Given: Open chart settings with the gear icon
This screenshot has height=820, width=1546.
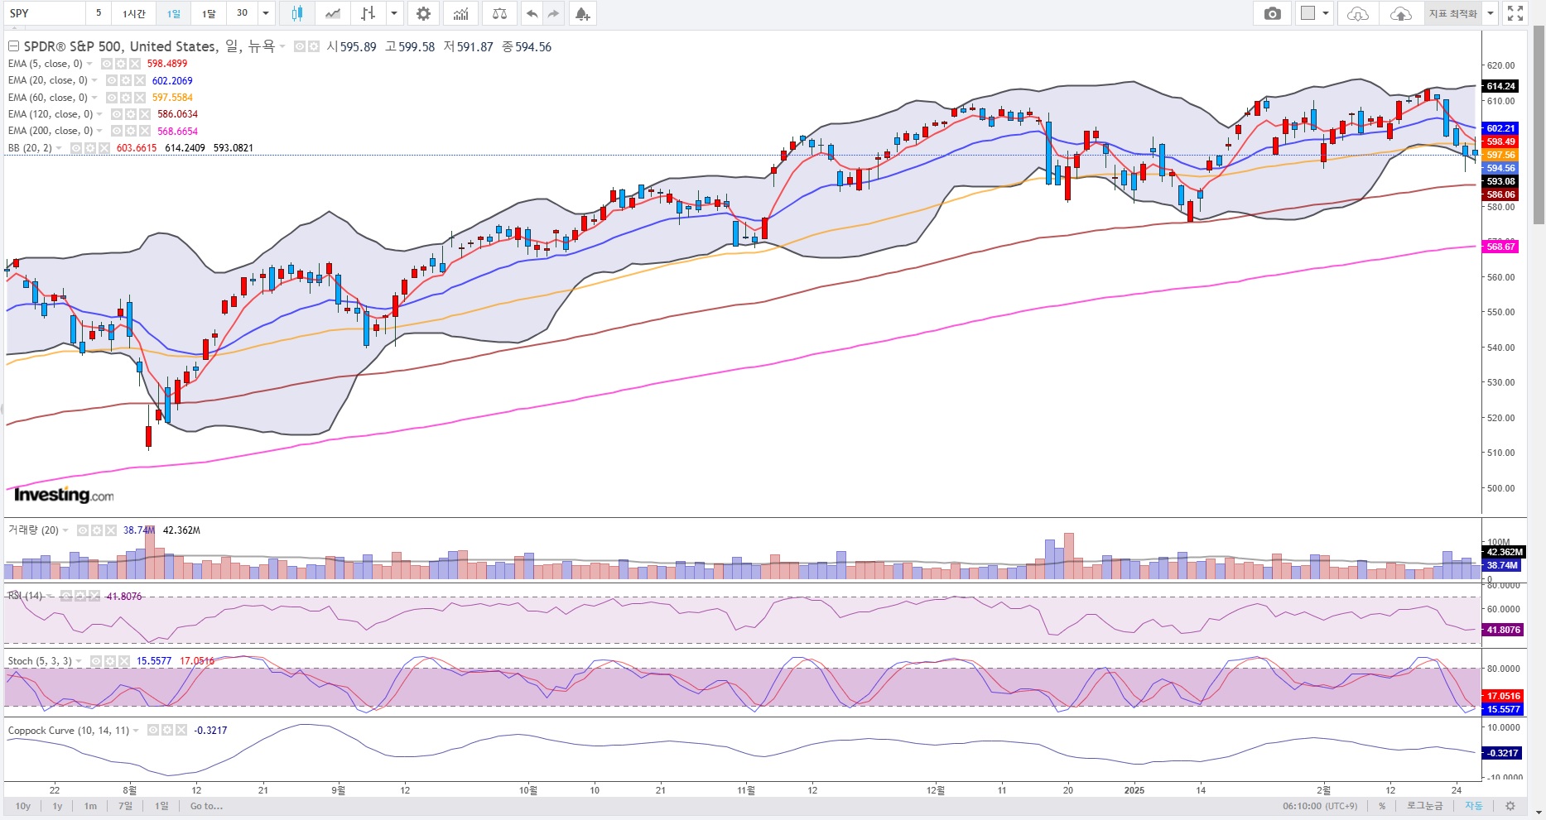Looking at the screenshot, I should pyautogui.click(x=423, y=13).
